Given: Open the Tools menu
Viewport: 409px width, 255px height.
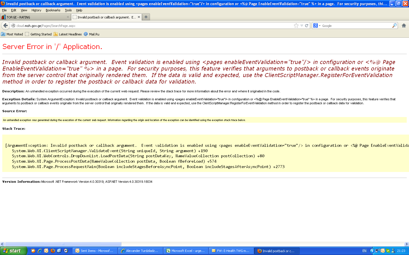Looking at the screenshot, I should 68,10.
